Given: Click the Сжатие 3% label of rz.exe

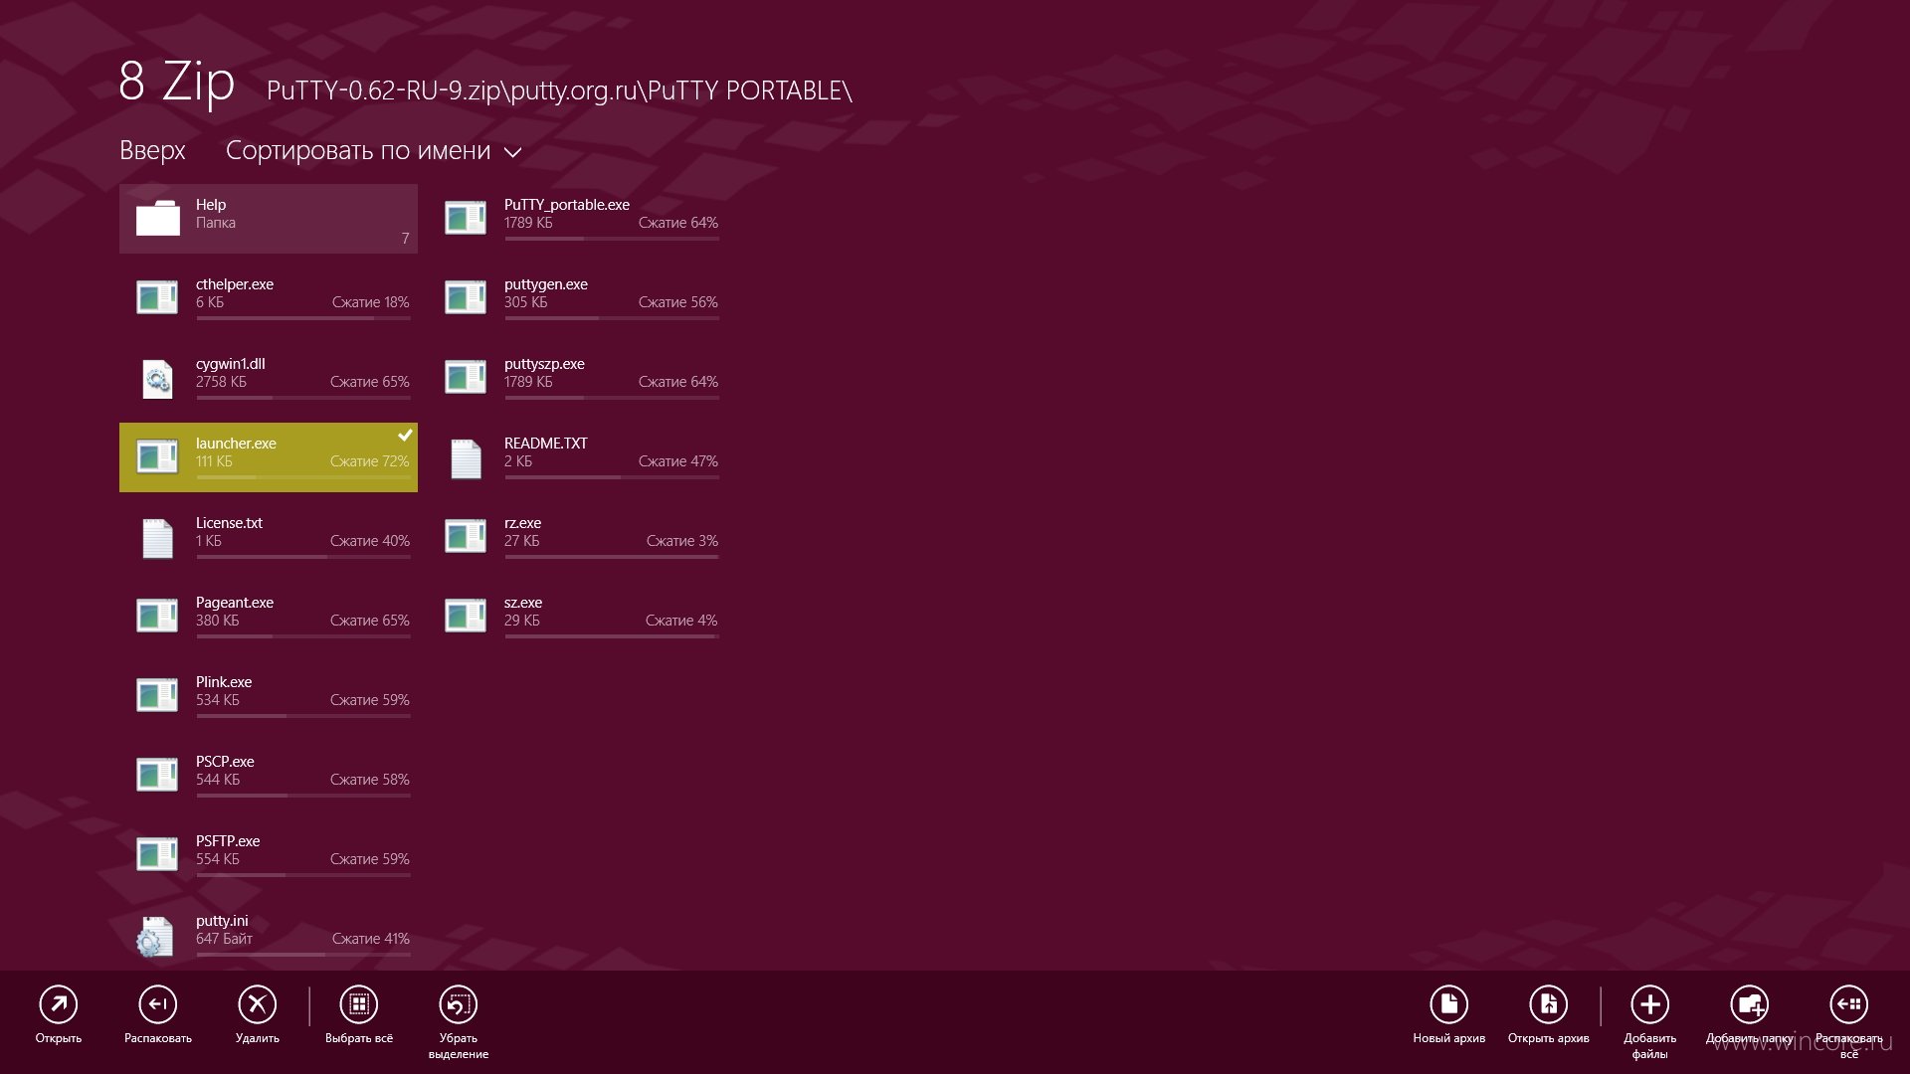Looking at the screenshot, I should 682,541.
